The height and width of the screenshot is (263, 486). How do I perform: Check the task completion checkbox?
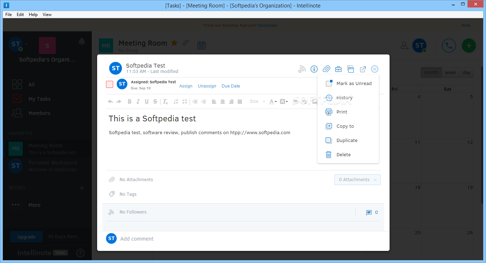(110, 84)
